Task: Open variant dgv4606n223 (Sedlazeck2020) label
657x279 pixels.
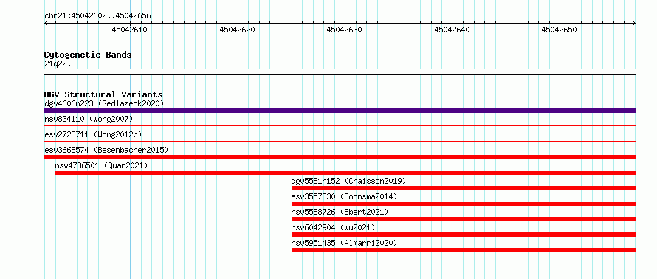Action: (x=104, y=103)
